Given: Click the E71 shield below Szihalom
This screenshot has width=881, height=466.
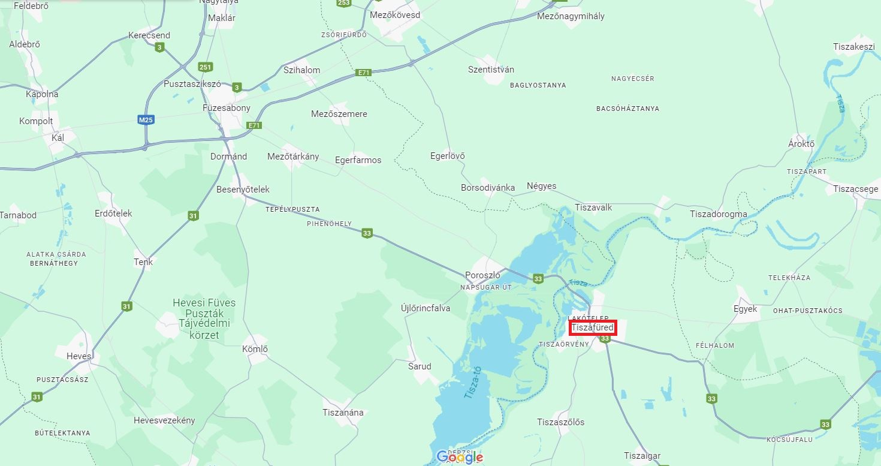Looking at the screenshot, I should (x=363, y=73).
